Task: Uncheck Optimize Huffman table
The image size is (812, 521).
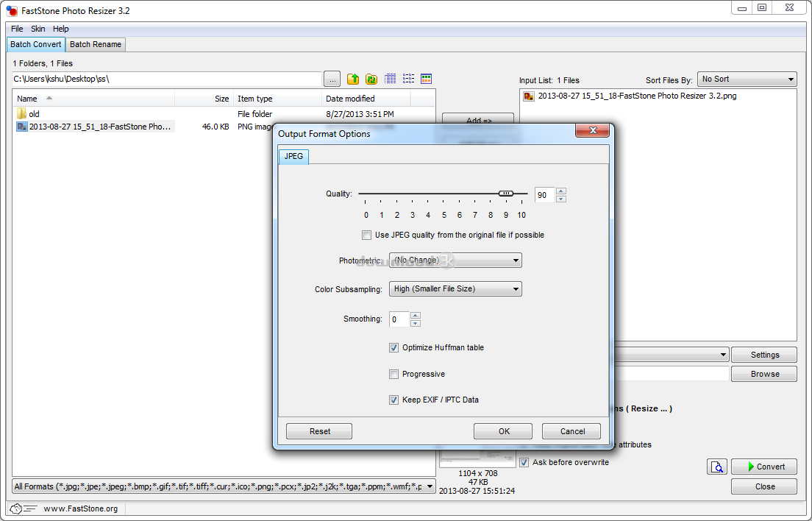Action: pos(393,347)
